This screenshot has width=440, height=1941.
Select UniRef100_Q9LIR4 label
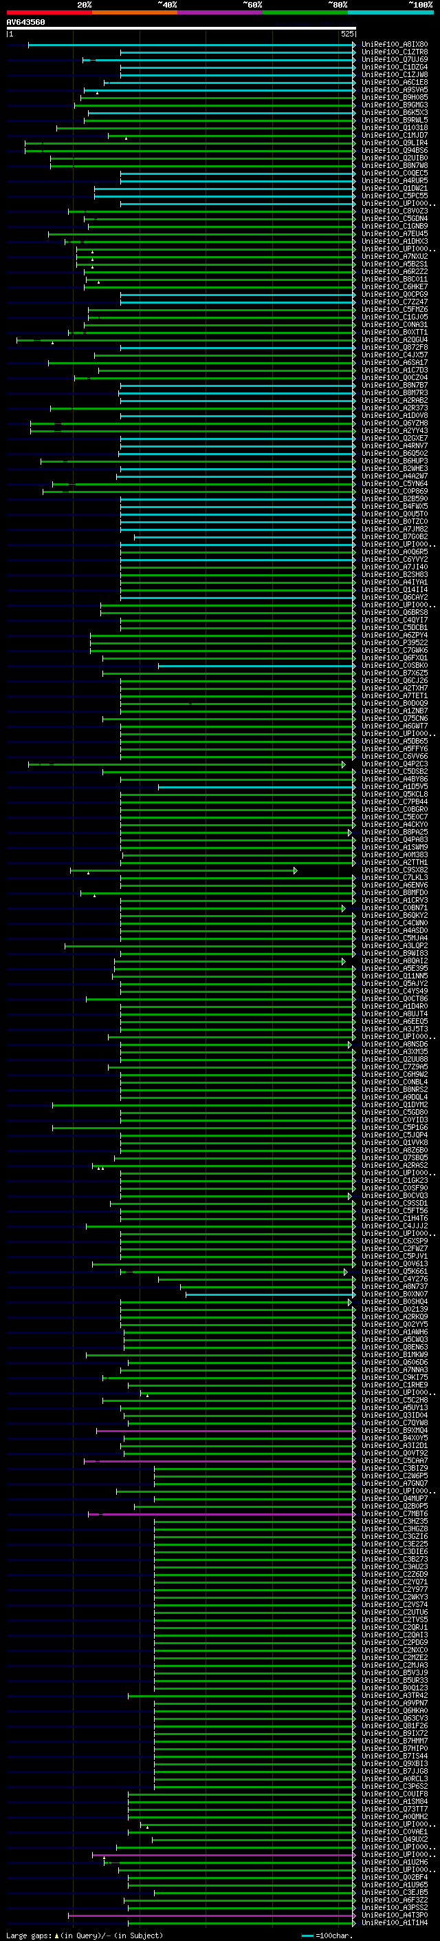[395, 143]
